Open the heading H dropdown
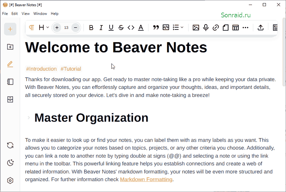286x192 pixels. [44, 28]
